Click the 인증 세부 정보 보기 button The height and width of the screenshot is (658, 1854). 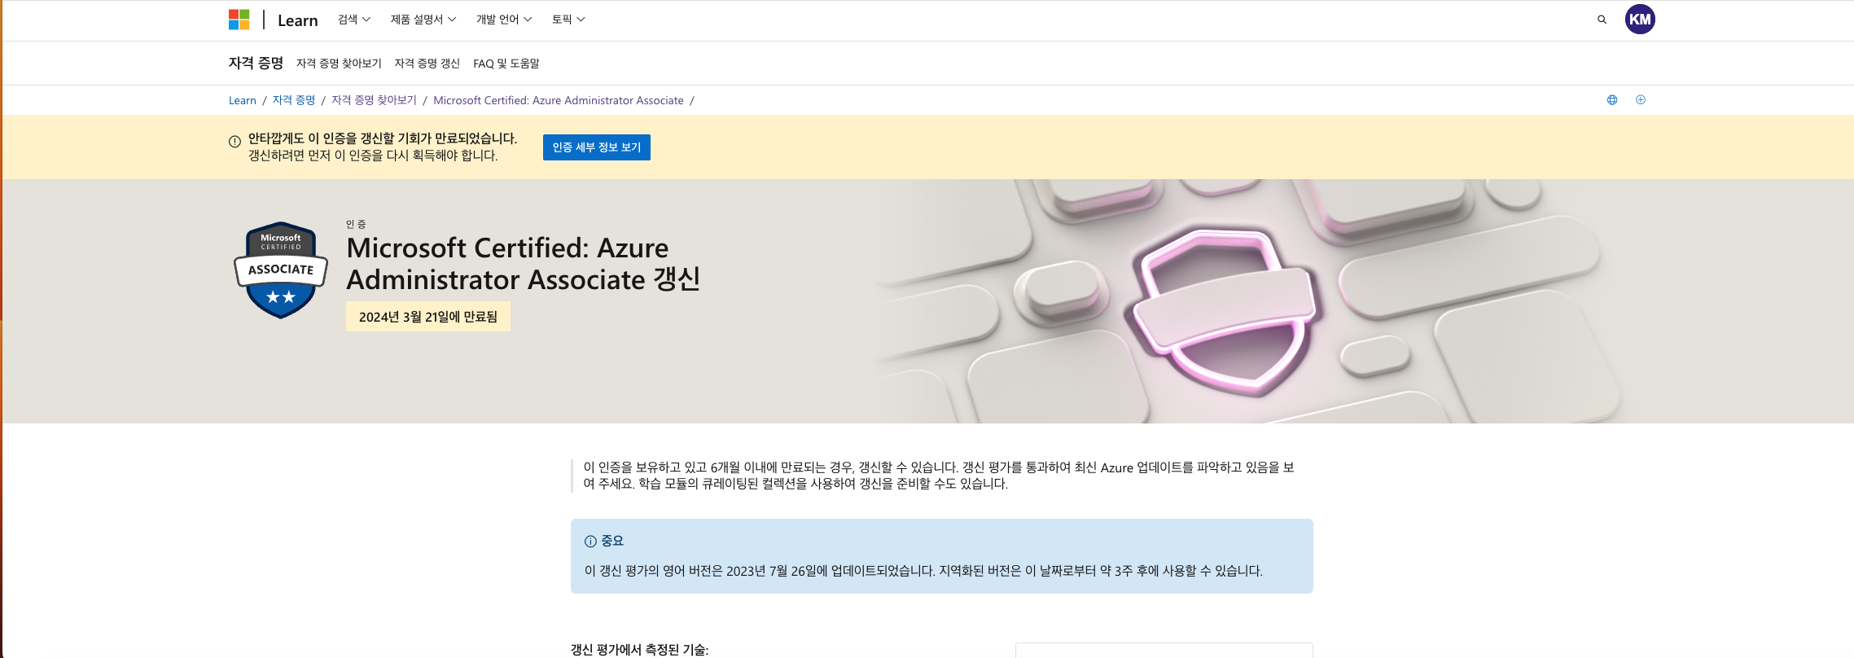pos(597,147)
